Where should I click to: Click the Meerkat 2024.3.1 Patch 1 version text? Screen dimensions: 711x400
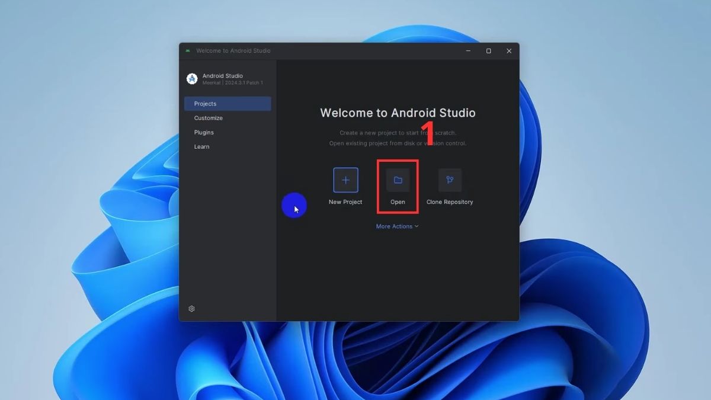[x=233, y=83]
